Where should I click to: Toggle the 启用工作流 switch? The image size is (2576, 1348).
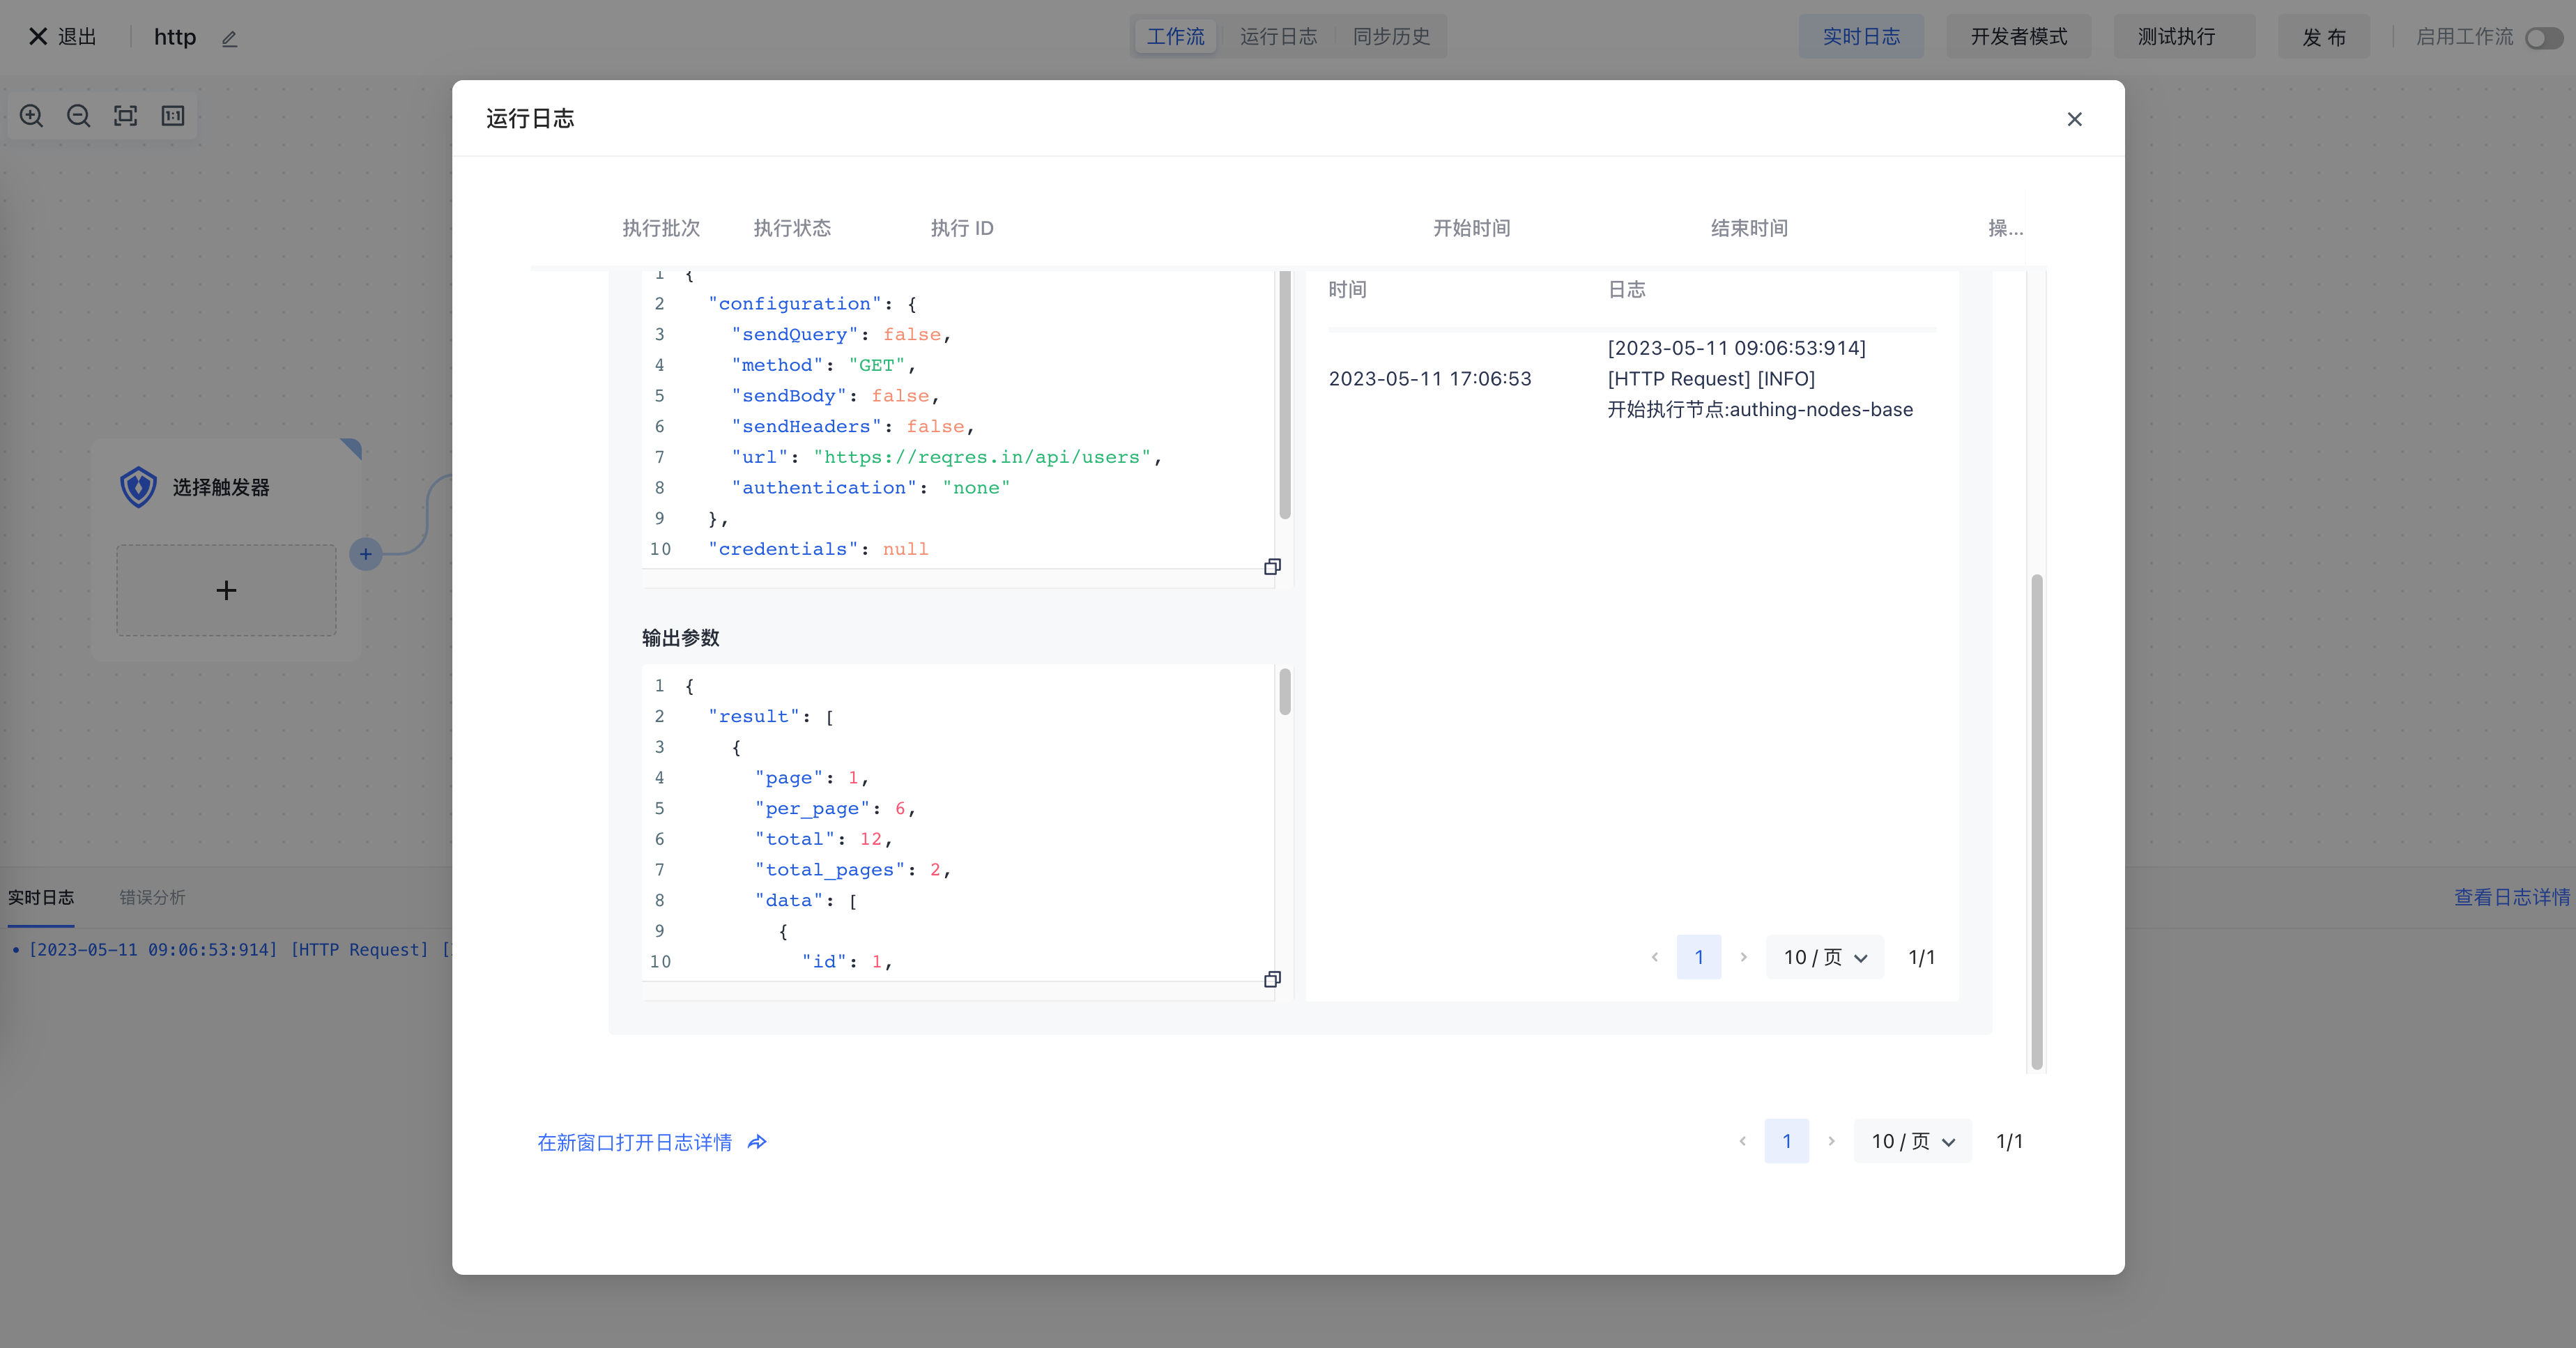pos(2542,38)
